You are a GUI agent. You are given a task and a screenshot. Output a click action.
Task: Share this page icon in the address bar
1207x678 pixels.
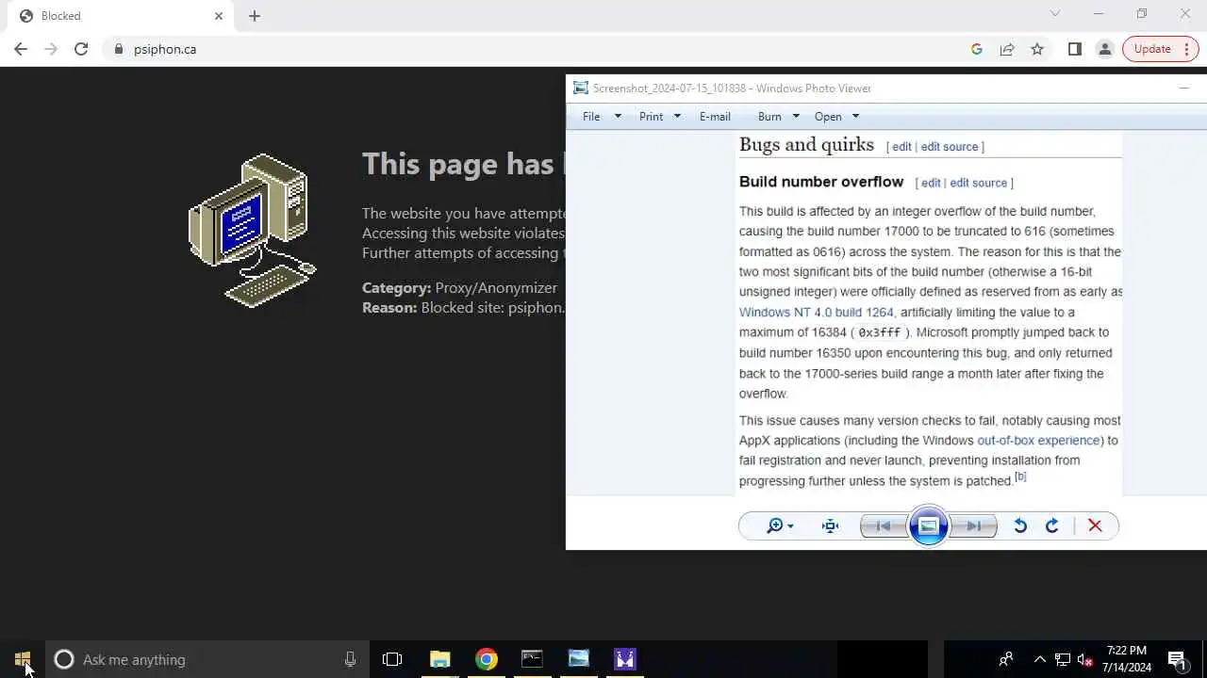tap(1007, 49)
